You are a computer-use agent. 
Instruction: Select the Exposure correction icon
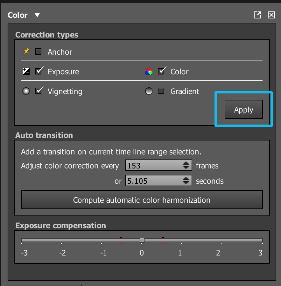click(26, 71)
